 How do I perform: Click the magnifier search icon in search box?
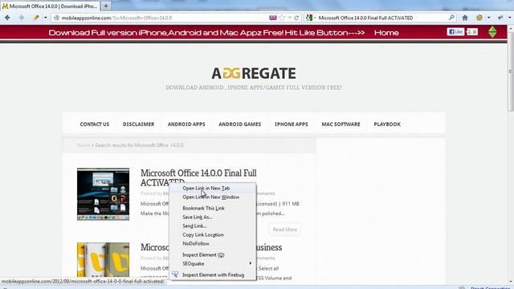(451, 18)
